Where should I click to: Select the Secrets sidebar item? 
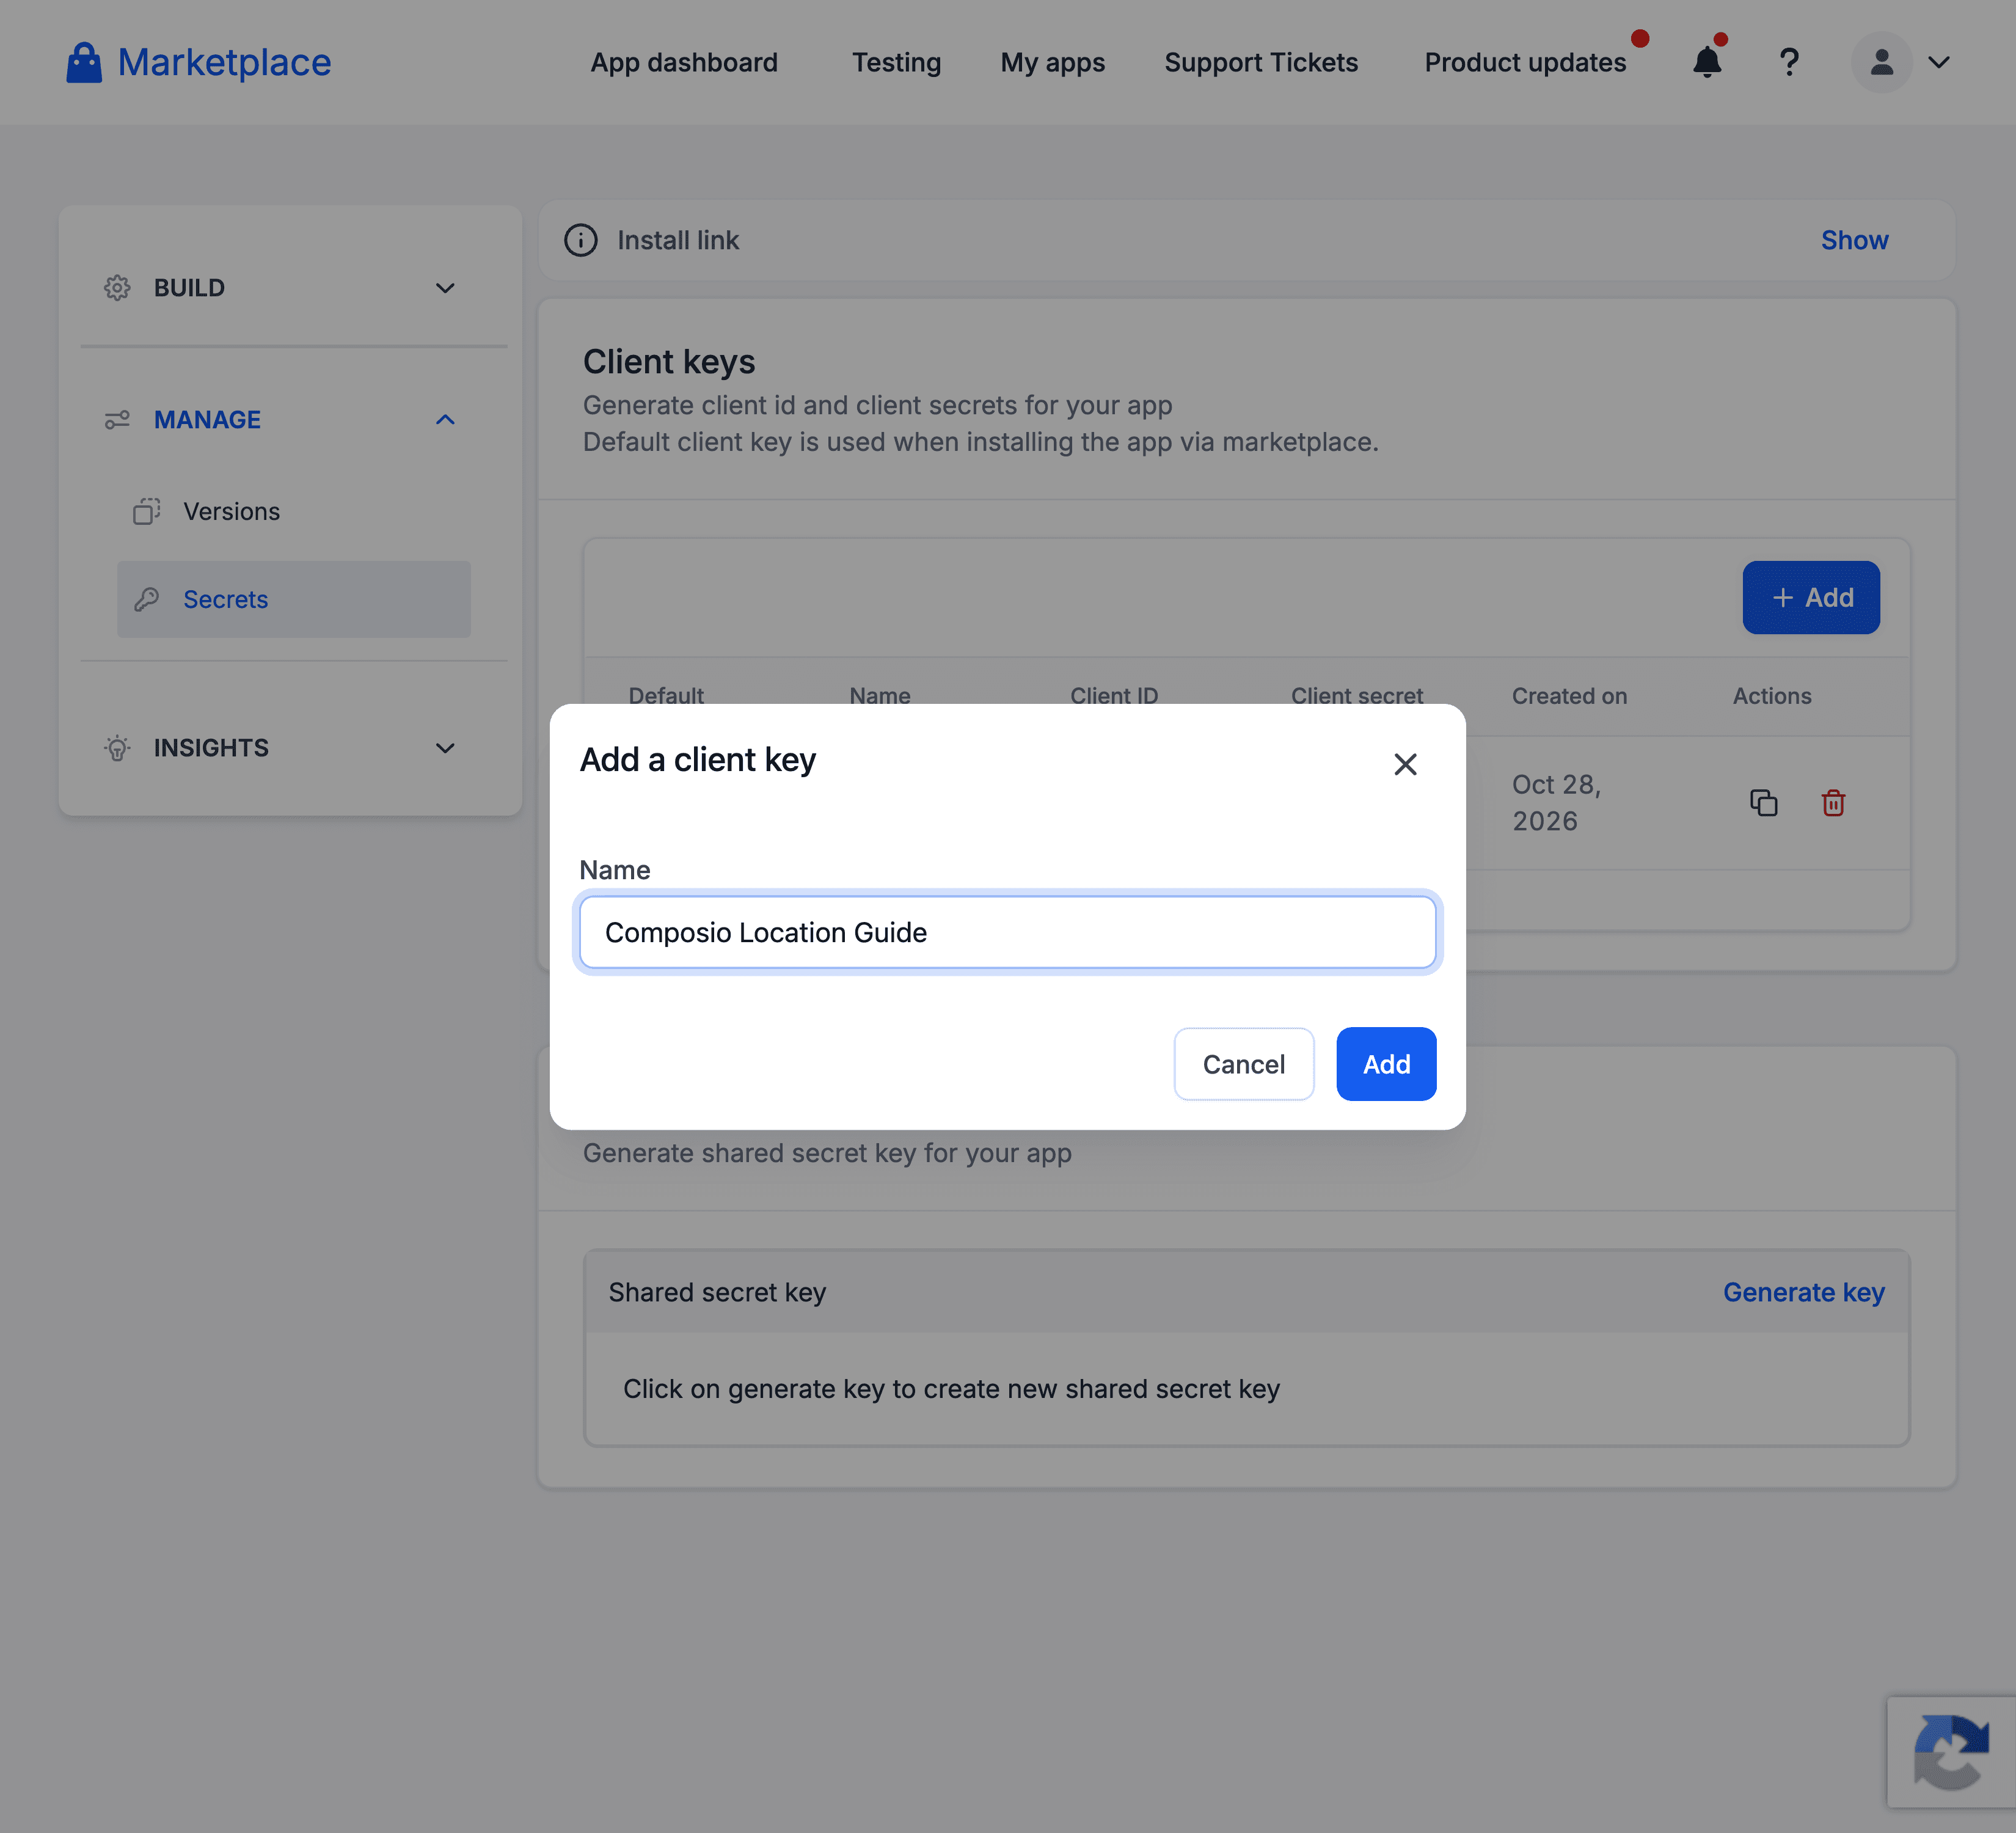tap(294, 599)
